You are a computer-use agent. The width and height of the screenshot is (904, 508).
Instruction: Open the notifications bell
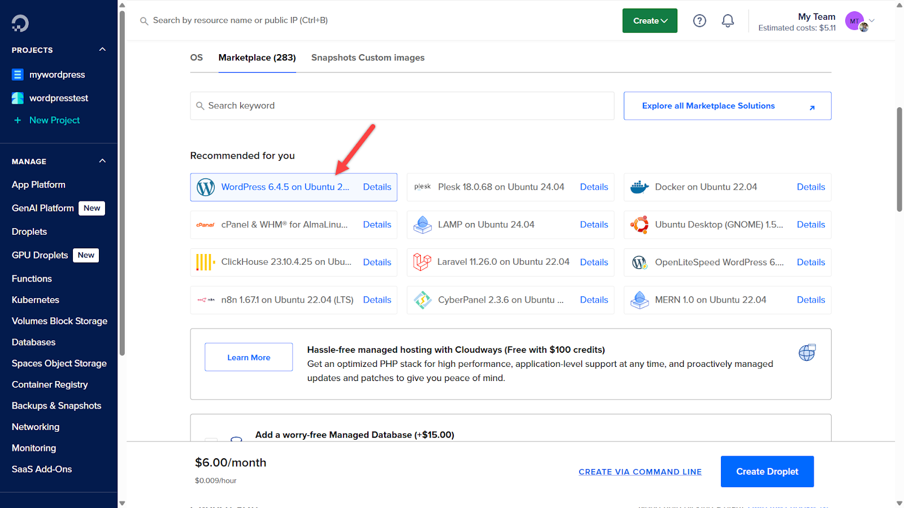[x=728, y=21]
